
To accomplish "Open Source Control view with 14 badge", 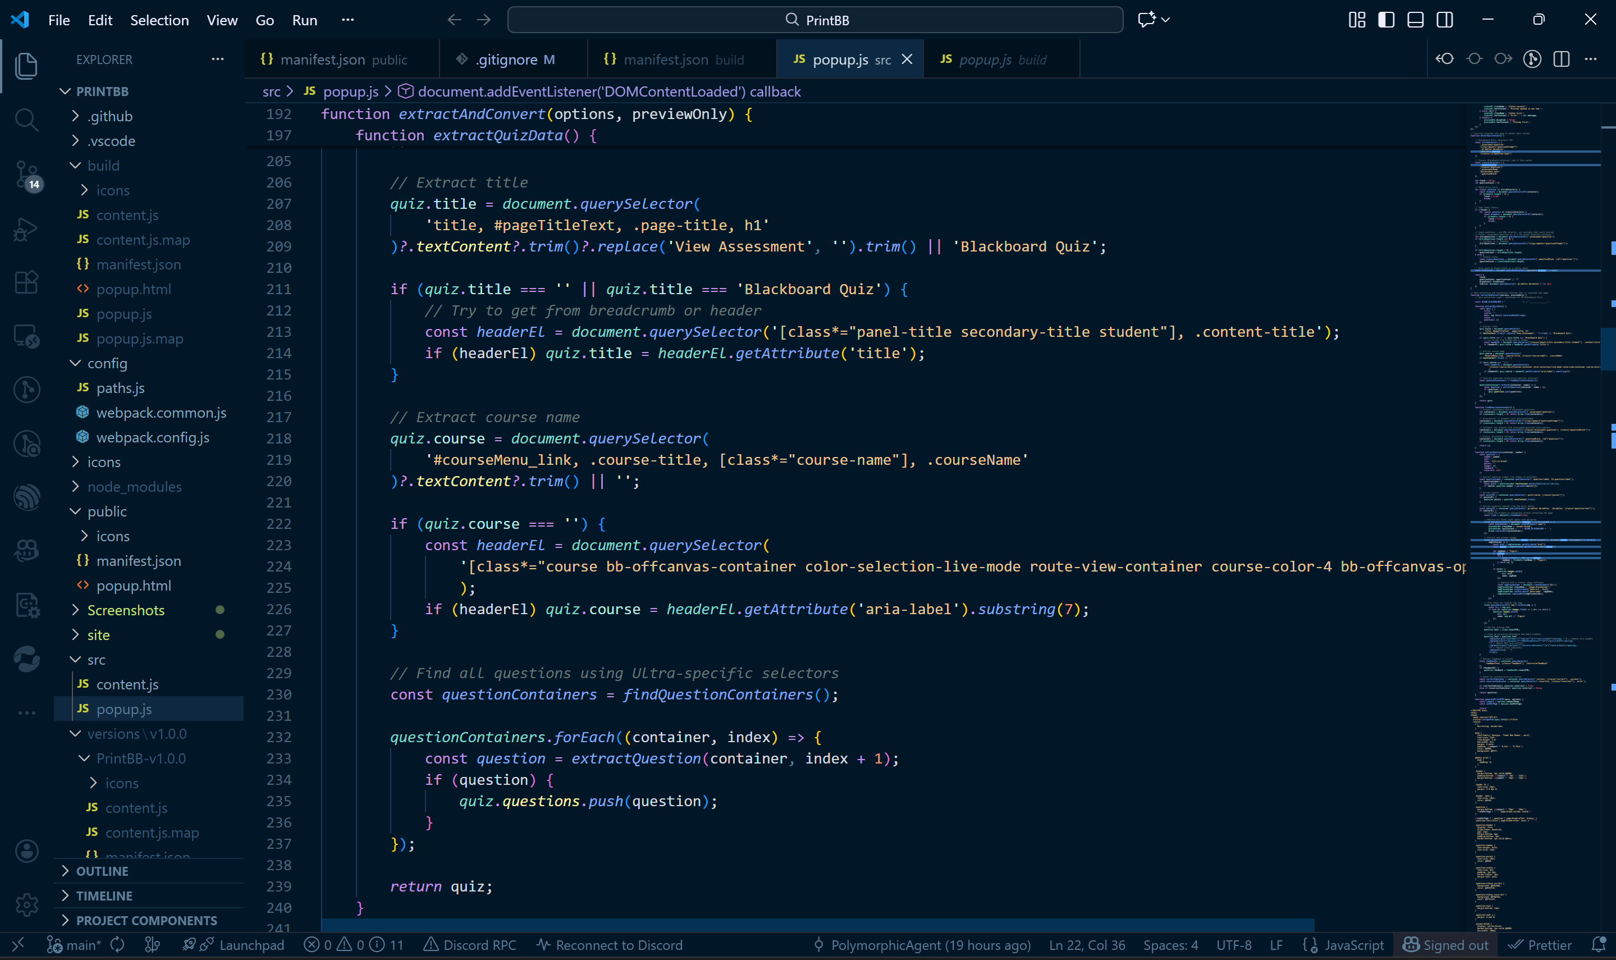I will [26, 175].
